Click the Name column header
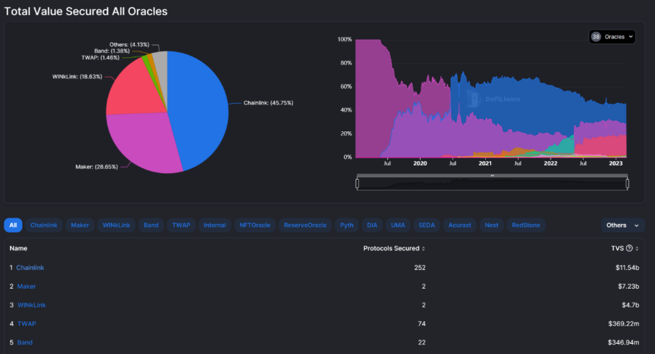 click(18, 248)
